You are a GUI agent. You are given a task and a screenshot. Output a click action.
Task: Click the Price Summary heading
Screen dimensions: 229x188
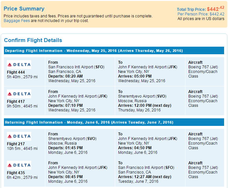[x=24, y=9]
